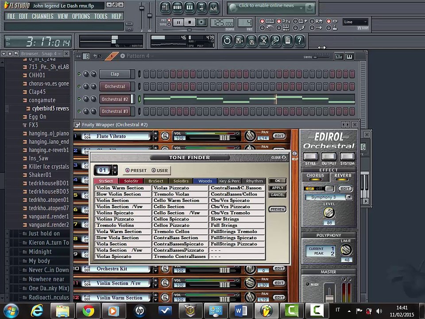
Task: Toggle graph editor in channel rack header
Action: (x=339, y=56)
